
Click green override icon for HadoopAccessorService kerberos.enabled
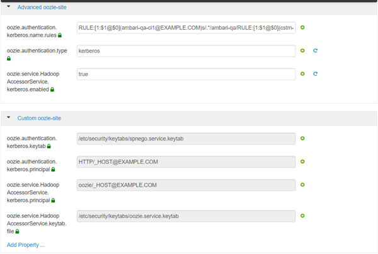coord(302,74)
